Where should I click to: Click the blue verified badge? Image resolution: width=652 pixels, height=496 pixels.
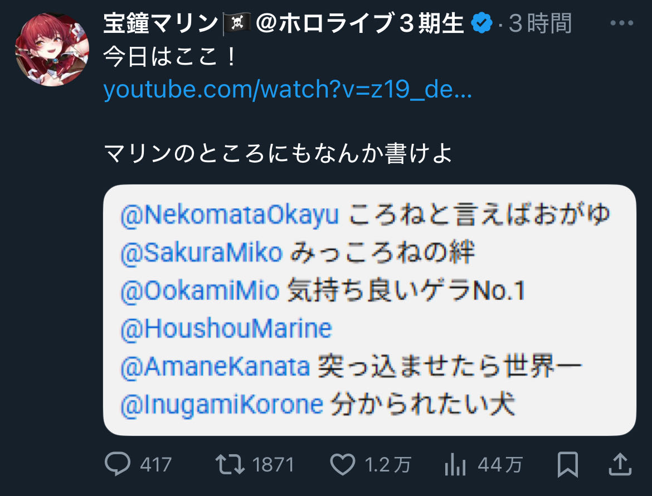click(482, 23)
